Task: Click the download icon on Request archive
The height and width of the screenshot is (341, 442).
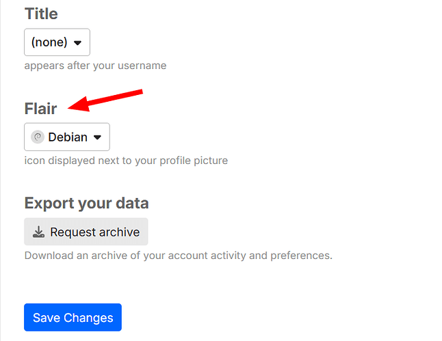Action: (38, 232)
